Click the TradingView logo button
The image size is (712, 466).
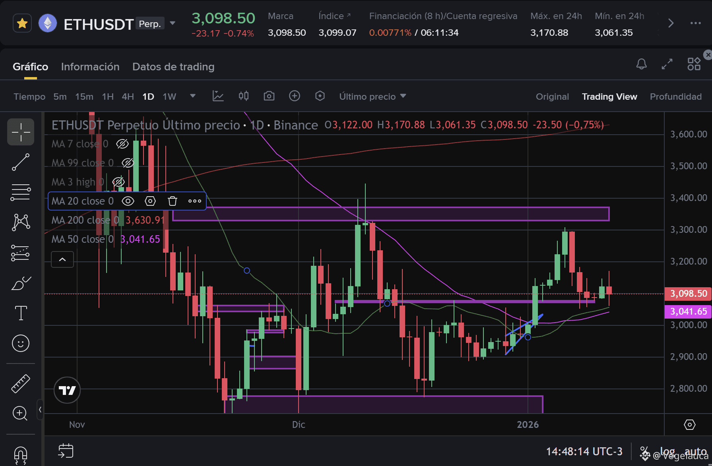click(67, 390)
